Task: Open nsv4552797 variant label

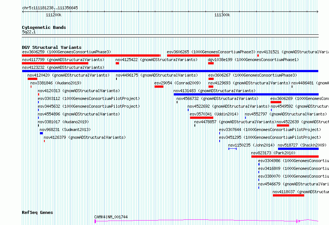Action: (x=286, y=114)
